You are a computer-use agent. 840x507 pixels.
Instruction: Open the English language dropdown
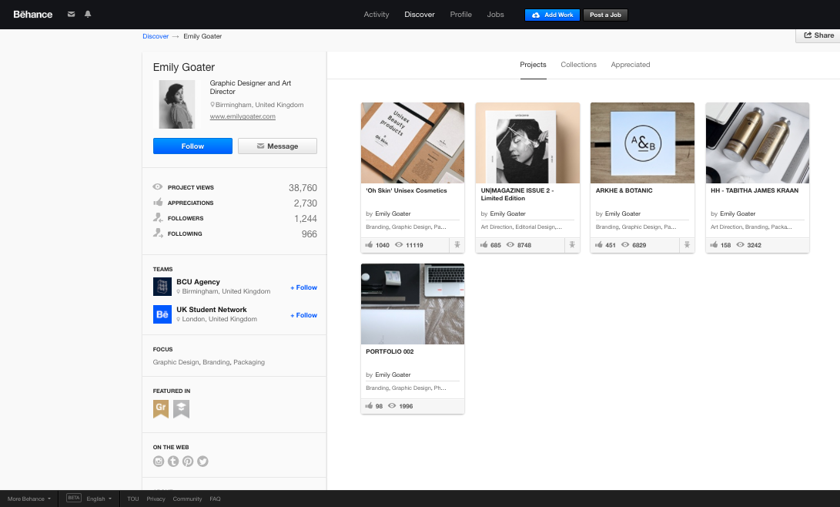[x=99, y=499]
